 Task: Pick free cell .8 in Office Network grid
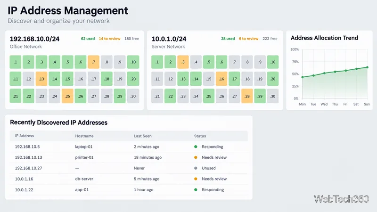pos(107,62)
